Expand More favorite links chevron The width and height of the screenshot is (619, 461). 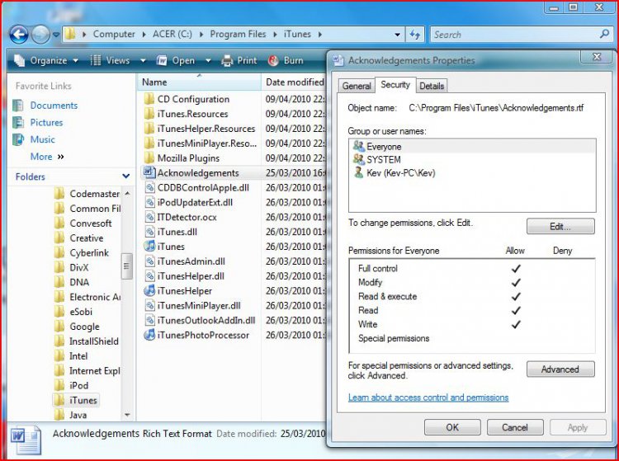(60, 157)
